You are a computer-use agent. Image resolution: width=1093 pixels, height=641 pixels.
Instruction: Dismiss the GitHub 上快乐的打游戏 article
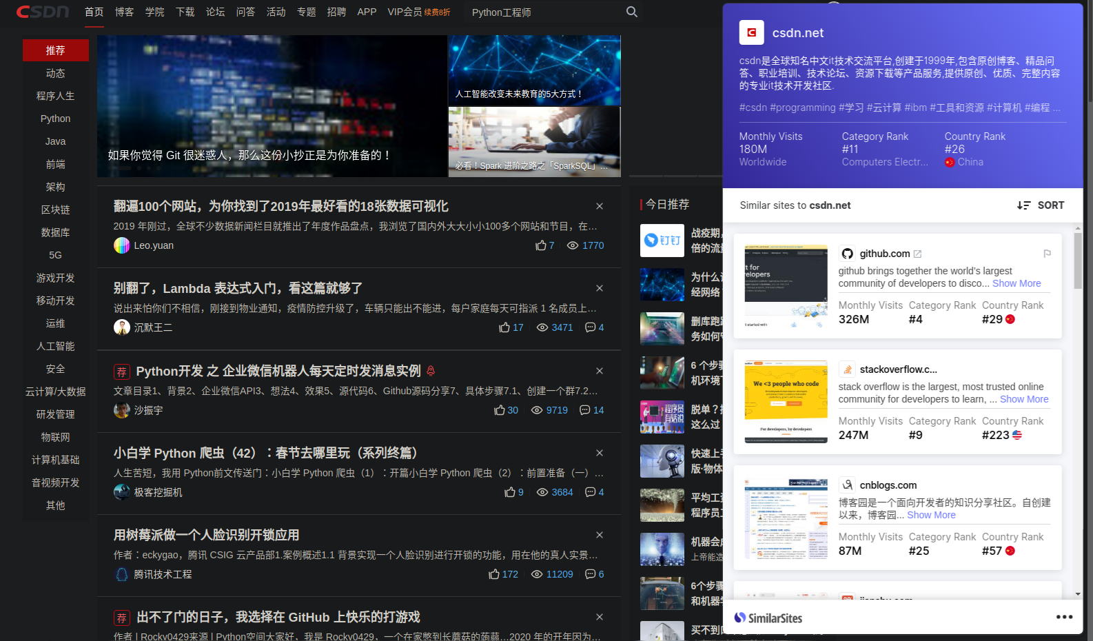[x=600, y=617]
